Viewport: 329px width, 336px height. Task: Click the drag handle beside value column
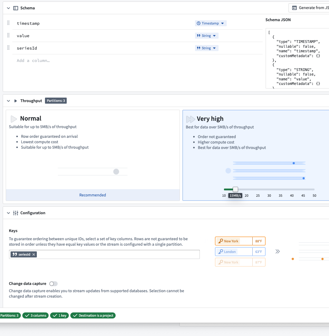pyautogui.click(x=8, y=35)
